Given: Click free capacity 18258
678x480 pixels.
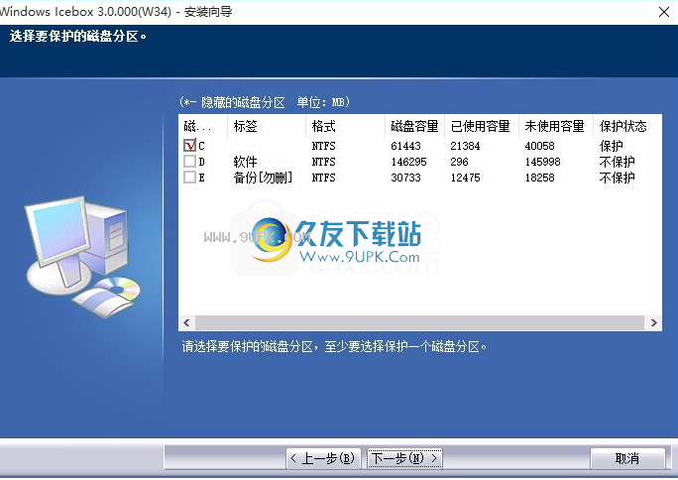Looking at the screenshot, I should [x=539, y=178].
